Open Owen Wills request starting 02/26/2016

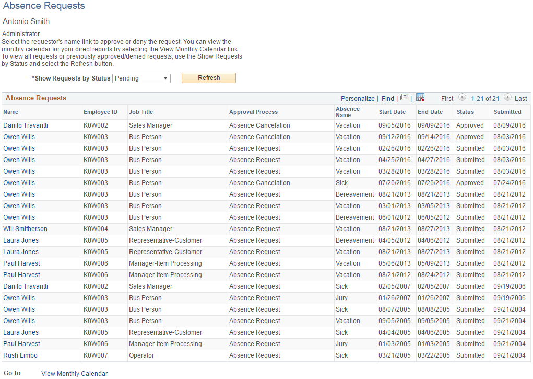click(19, 148)
